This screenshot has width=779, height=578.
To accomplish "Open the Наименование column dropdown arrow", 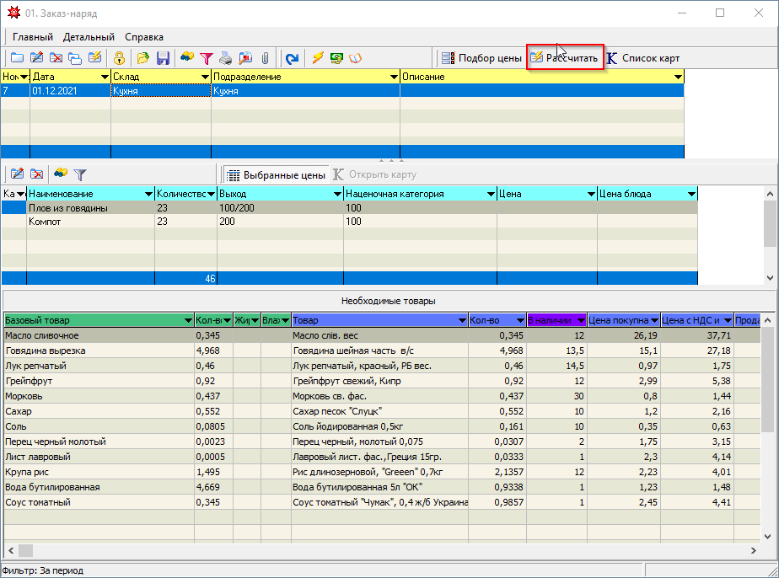I will (x=148, y=194).
